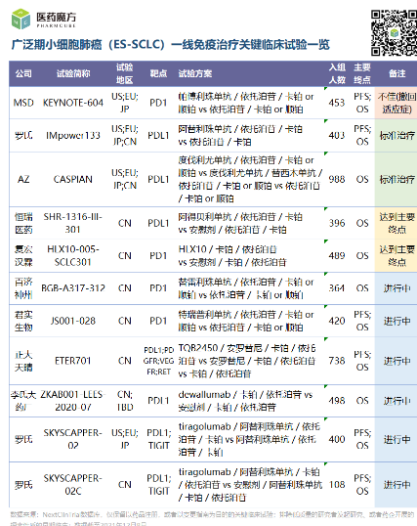Select the BGB-A317-312 trial name

73,288
